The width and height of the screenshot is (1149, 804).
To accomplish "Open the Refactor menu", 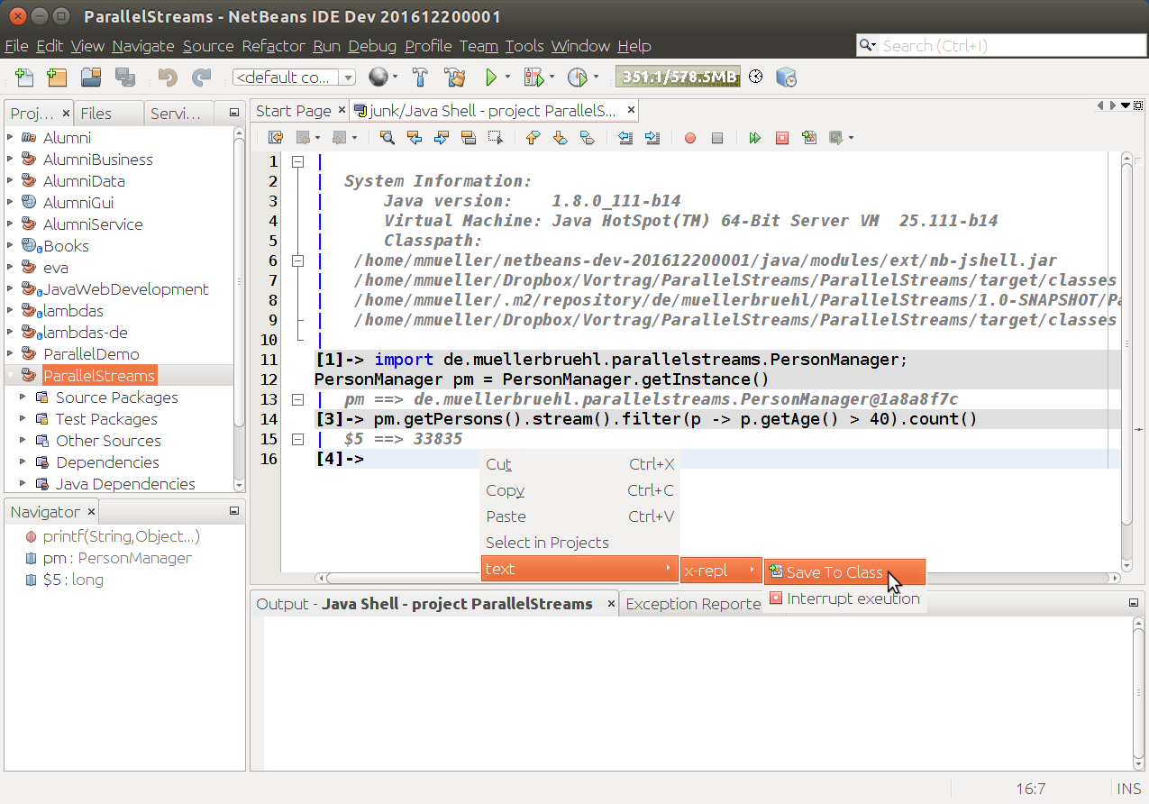I will click(x=273, y=46).
